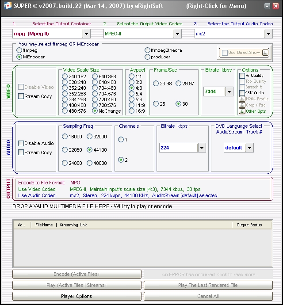Select video scale size 240:192
Image resolution: width=283 pixels, height=305 pixels.
coord(65,76)
